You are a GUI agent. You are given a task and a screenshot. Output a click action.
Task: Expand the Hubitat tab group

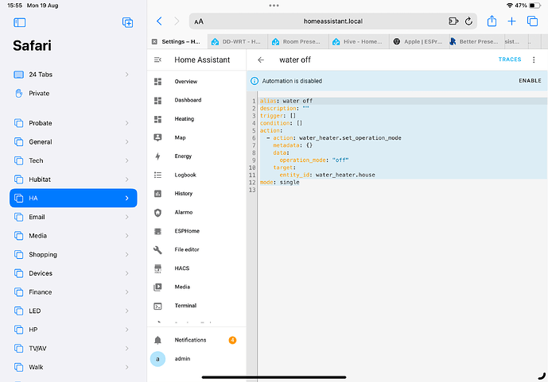(x=127, y=179)
